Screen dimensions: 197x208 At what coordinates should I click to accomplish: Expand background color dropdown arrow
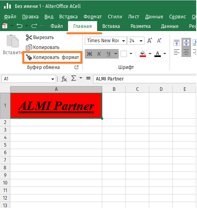tap(150, 54)
